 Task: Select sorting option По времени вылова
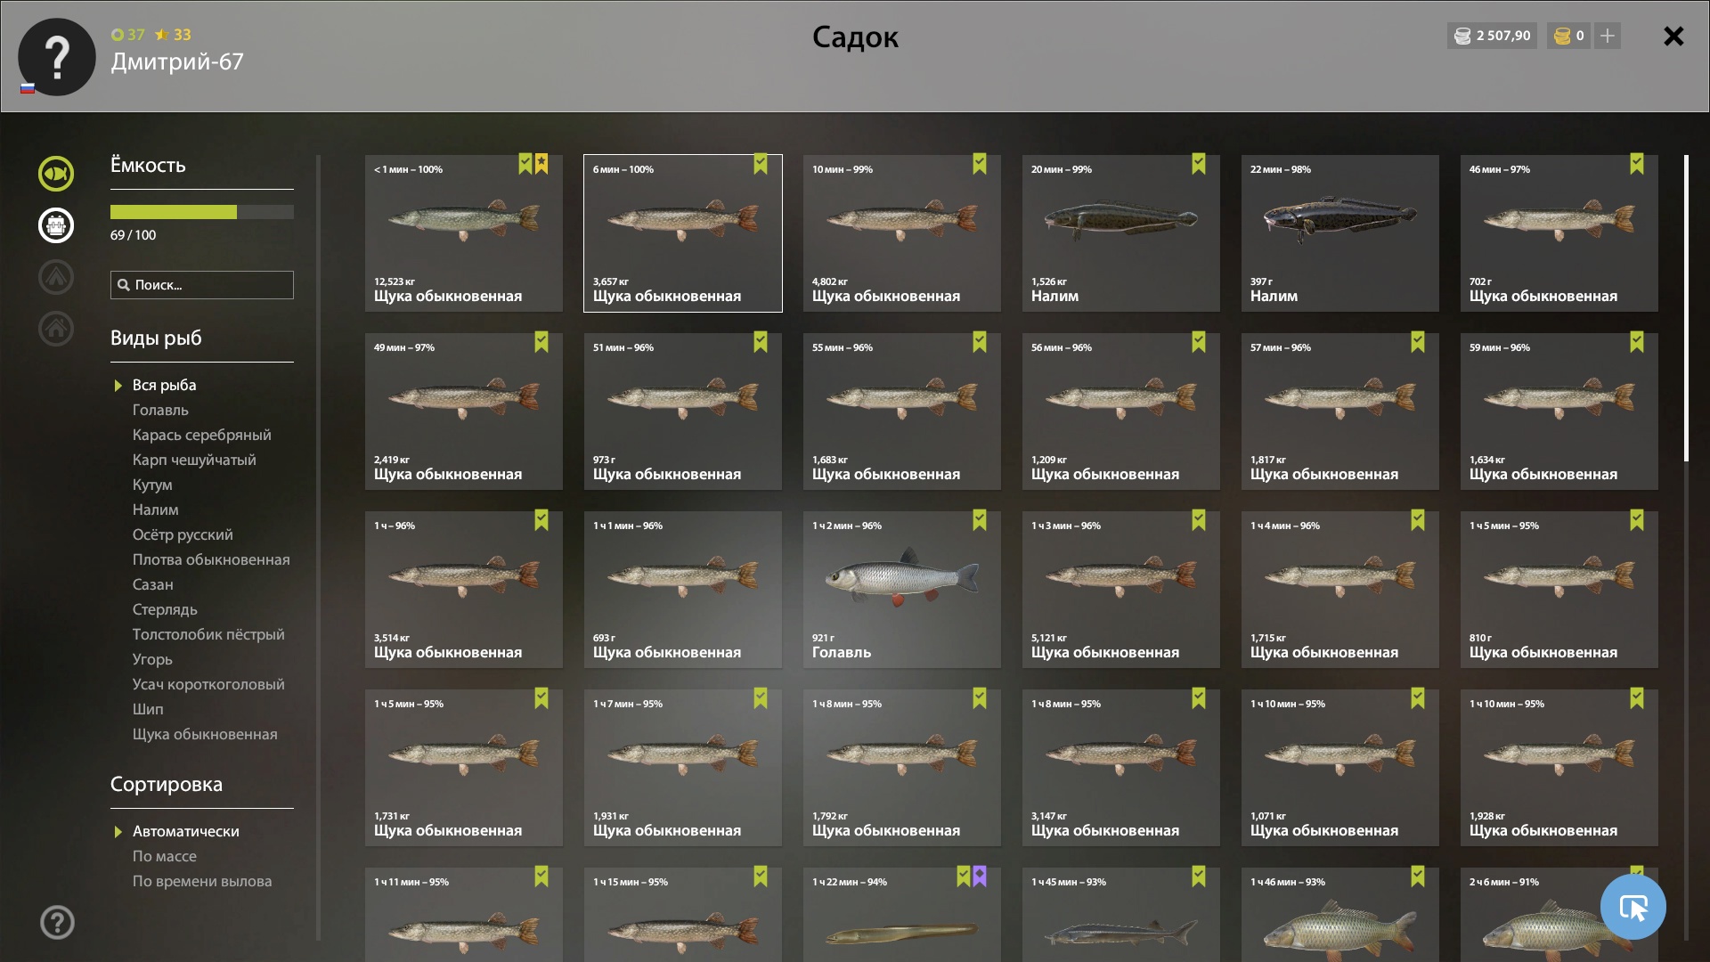coord(202,881)
